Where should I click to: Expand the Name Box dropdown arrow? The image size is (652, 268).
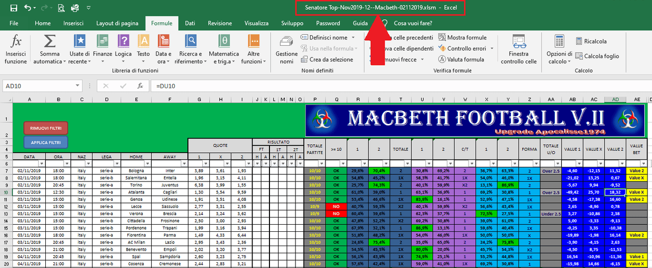(77, 86)
